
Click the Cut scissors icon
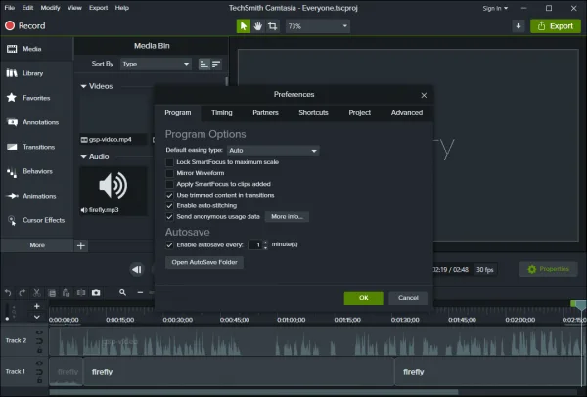point(37,293)
